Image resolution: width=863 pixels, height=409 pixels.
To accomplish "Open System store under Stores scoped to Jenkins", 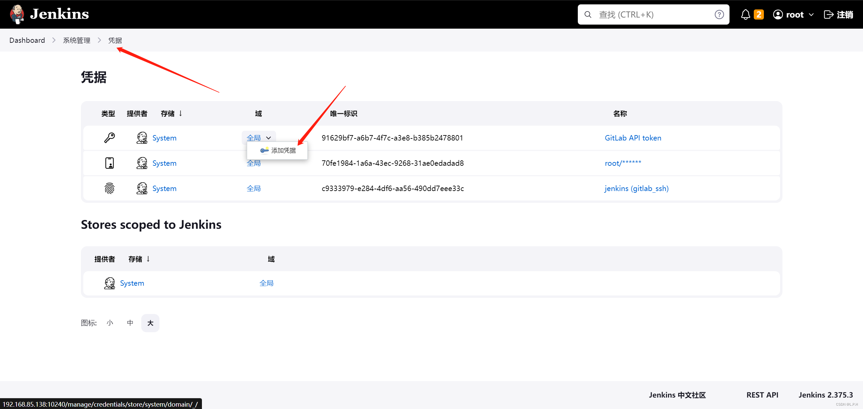I will pos(132,283).
